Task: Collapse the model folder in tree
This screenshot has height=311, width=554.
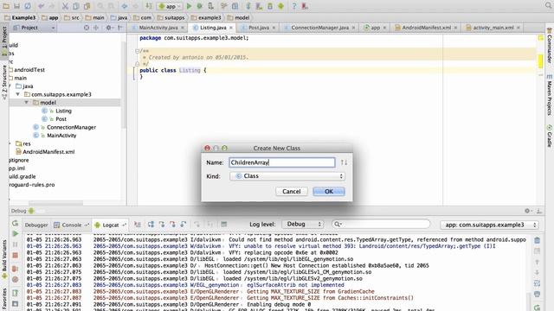Action: coord(26,103)
